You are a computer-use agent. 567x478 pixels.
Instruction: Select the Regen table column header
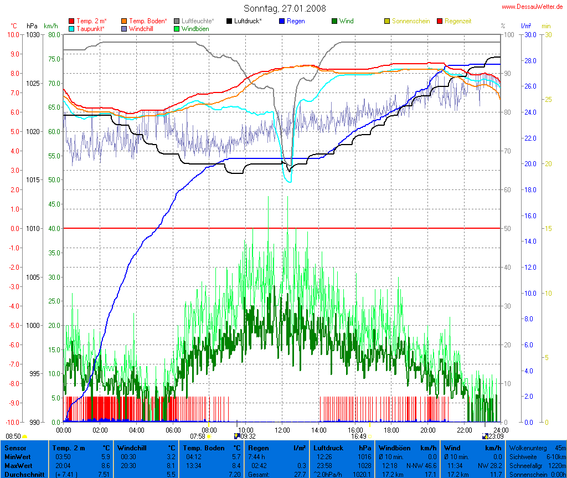259,448
